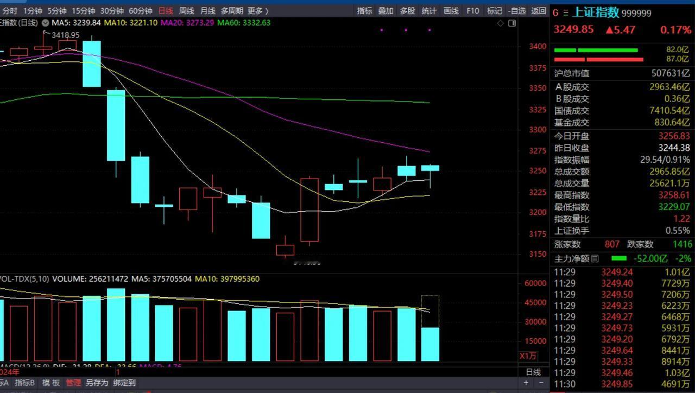
Task: Click the 沪总市值 row
Action: [x=622, y=73]
